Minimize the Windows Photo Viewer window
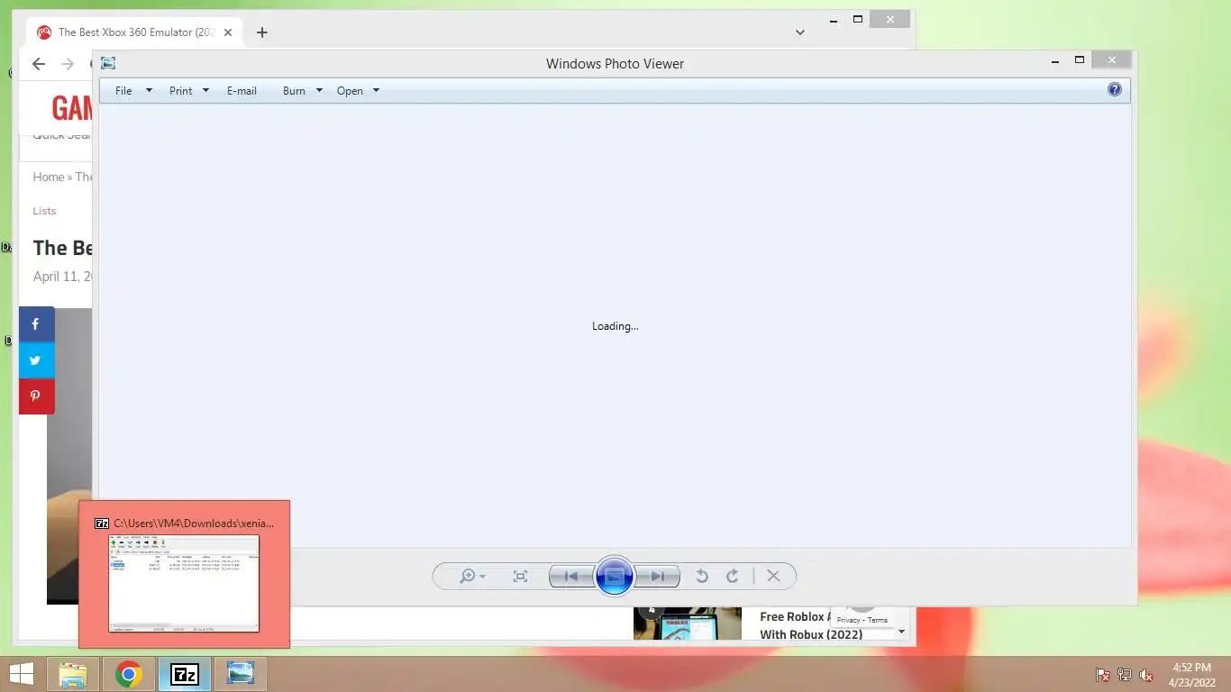Viewport: 1231px width, 692px height. (1055, 61)
